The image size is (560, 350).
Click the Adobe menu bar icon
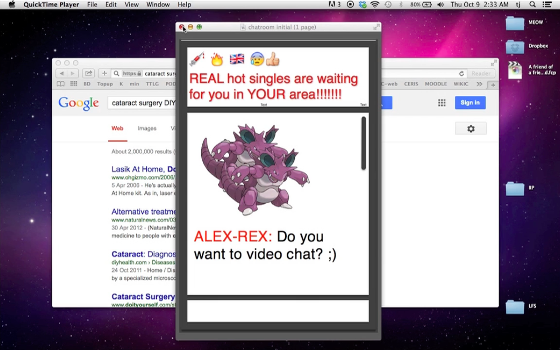[334, 5]
